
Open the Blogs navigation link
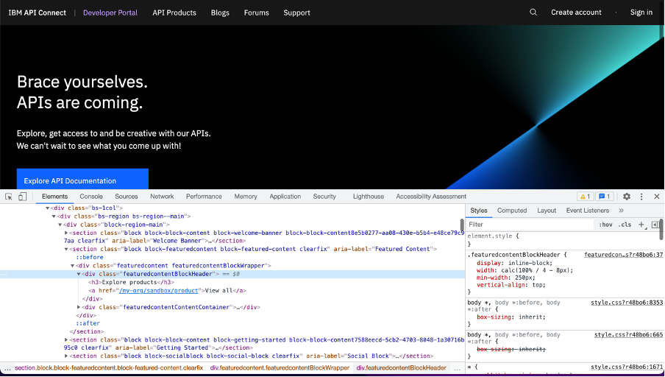(x=220, y=13)
